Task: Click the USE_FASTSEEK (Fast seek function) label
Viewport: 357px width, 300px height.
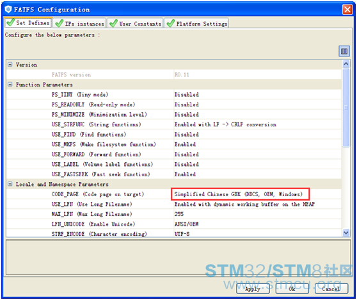Action: coord(101,174)
